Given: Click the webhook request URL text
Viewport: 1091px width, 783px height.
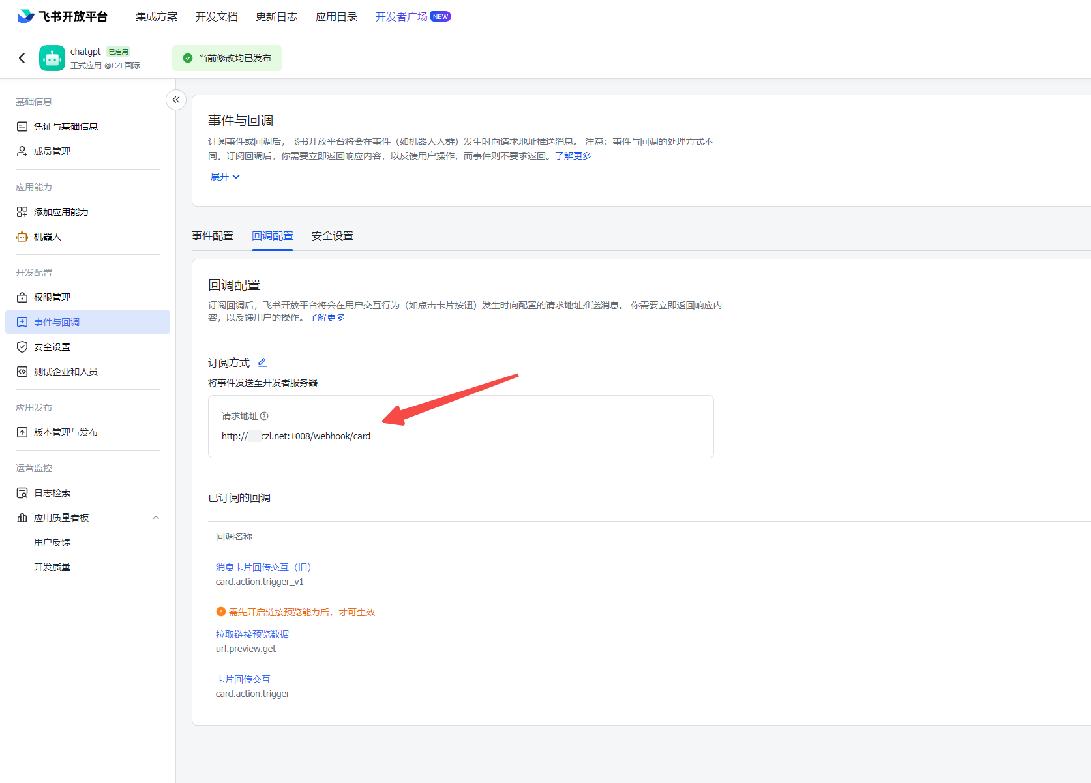Looking at the screenshot, I should (296, 436).
